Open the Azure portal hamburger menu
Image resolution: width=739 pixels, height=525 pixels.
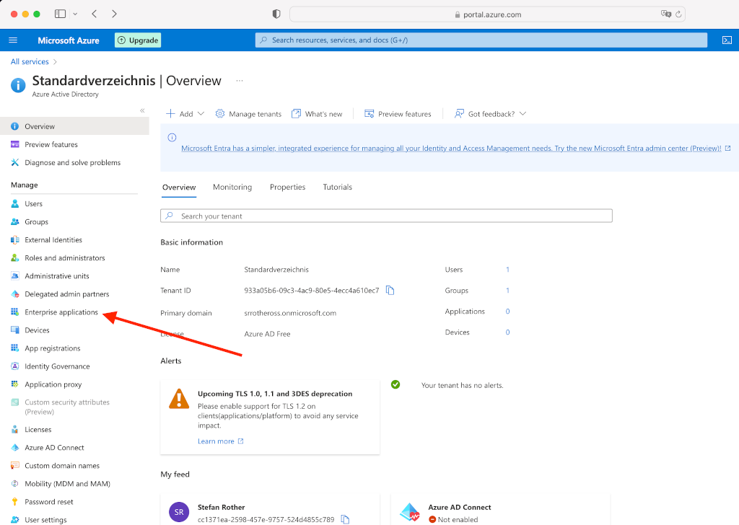click(x=13, y=40)
